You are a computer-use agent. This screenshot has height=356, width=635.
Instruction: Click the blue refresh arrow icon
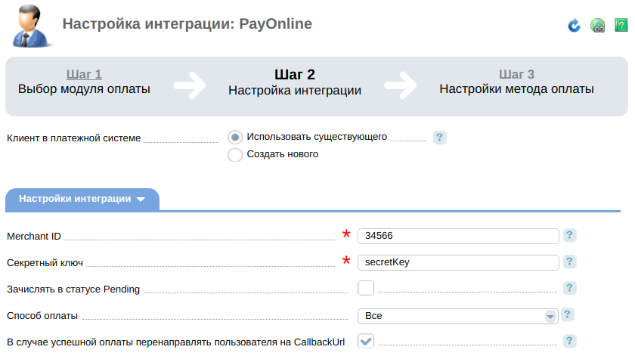[x=574, y=25]
